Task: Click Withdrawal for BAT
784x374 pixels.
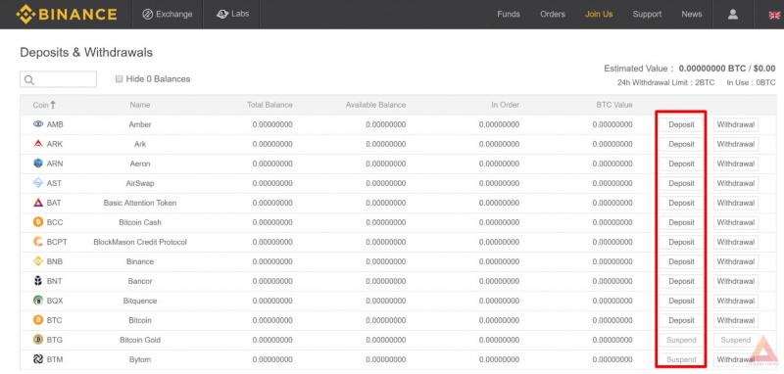Action: [736, 203]
